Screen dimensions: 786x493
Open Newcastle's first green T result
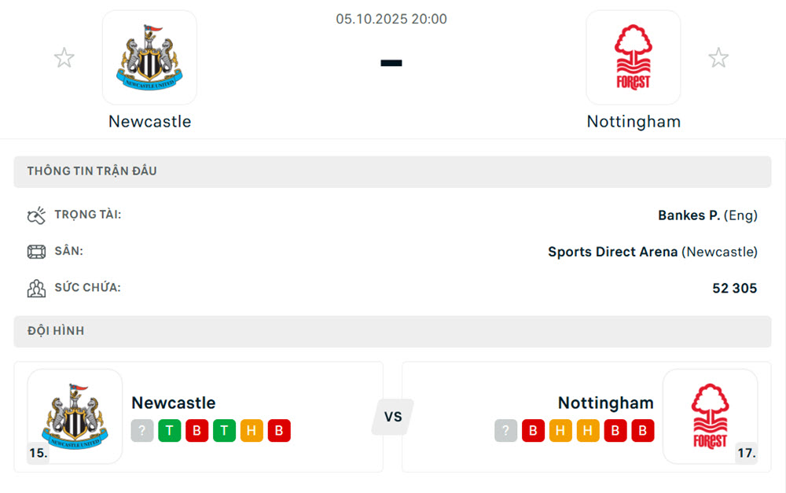click(x=169, y=431)
